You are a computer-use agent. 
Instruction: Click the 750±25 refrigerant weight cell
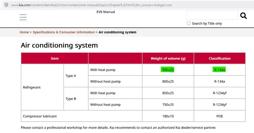168,104
